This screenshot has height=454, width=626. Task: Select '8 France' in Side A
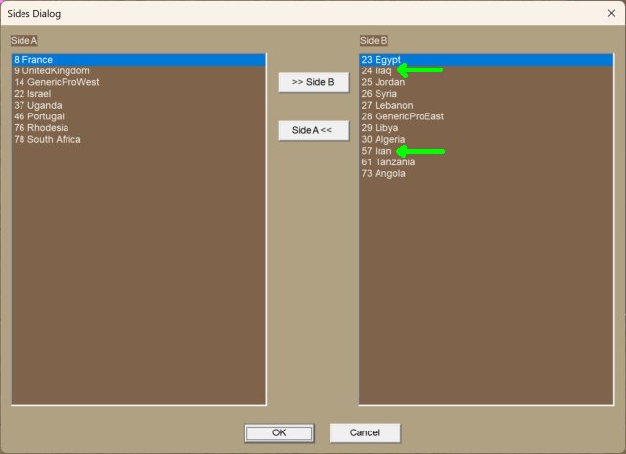pyautogui.click(x=139, y=60)
